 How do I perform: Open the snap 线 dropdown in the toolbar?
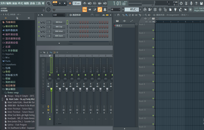coord(116,9)
